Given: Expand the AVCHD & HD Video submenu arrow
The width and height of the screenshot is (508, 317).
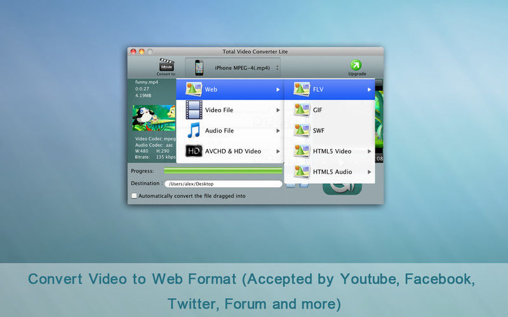Looking at the screenshot, I should [x=278, y=152].
